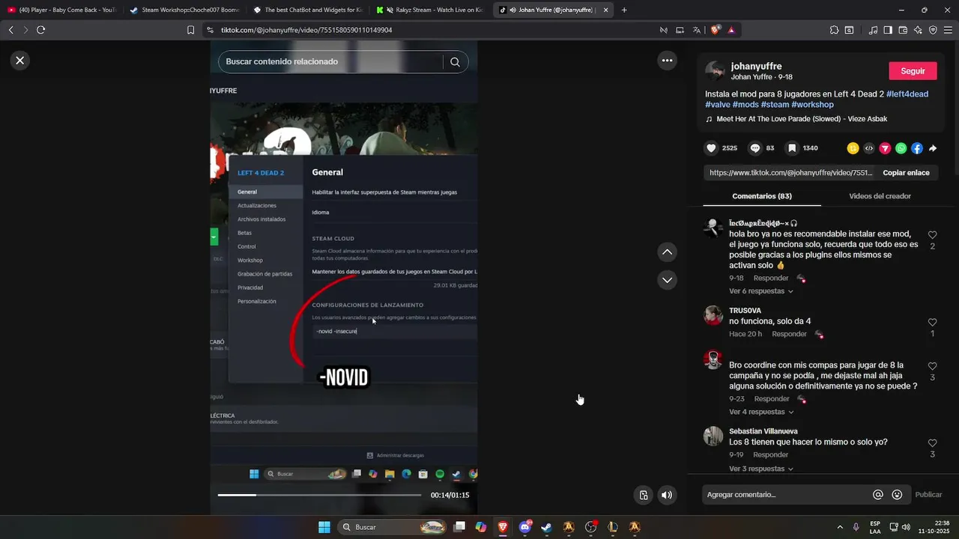Viewport: 959px width, 539px height.
Task: Focus the Agregar comentario input field
Action: pyautogui.click(x=785, y=495)
